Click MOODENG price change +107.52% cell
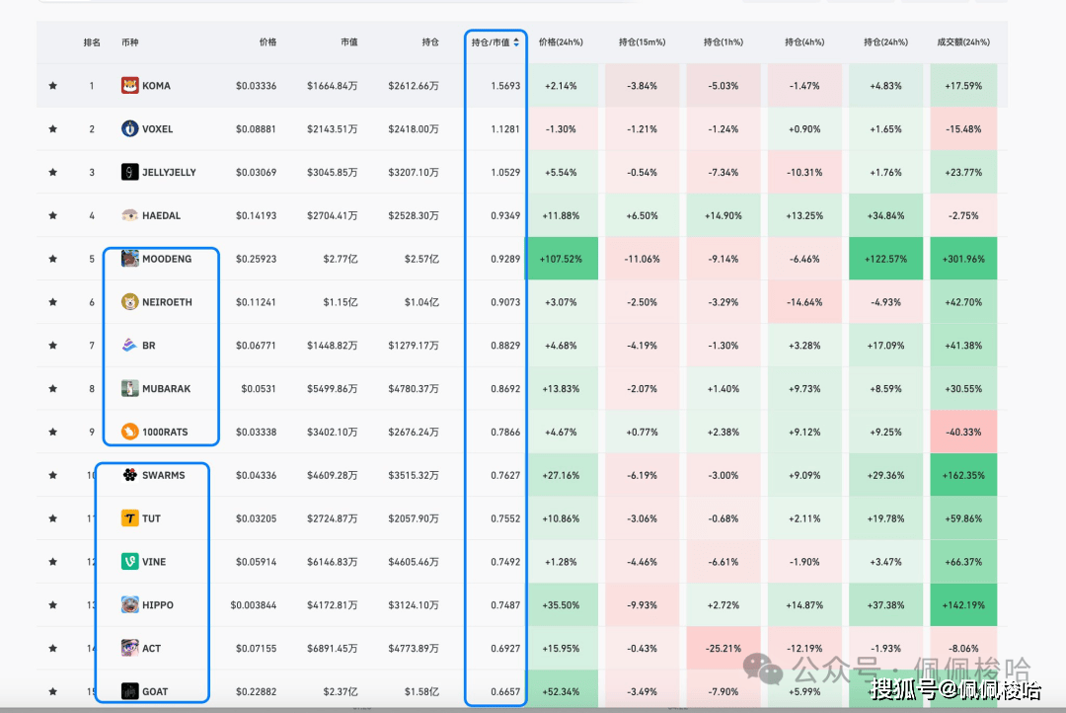This screenshot has width=1066, height=713. (562, 259)
